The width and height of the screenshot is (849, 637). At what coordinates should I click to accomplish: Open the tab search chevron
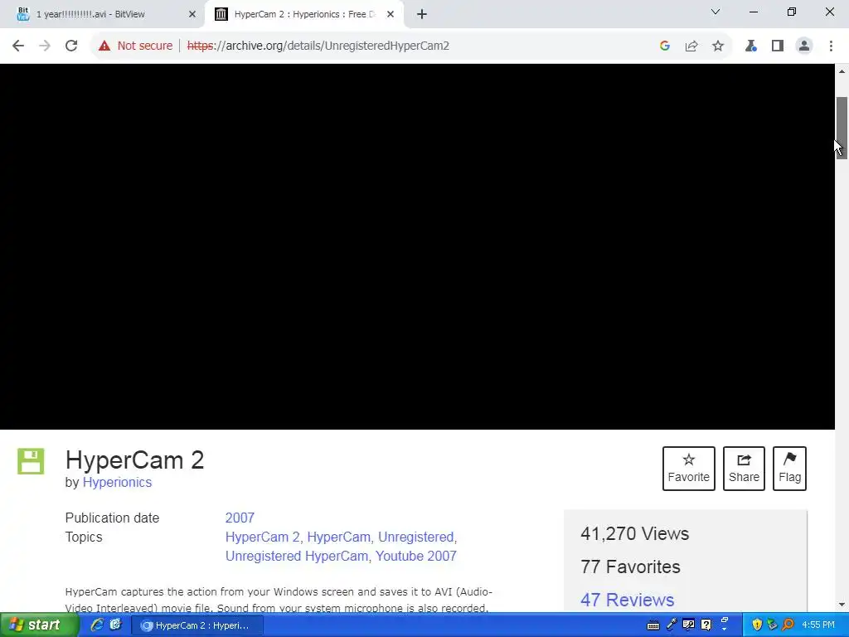pyautogui.click(x=716, y=12)
